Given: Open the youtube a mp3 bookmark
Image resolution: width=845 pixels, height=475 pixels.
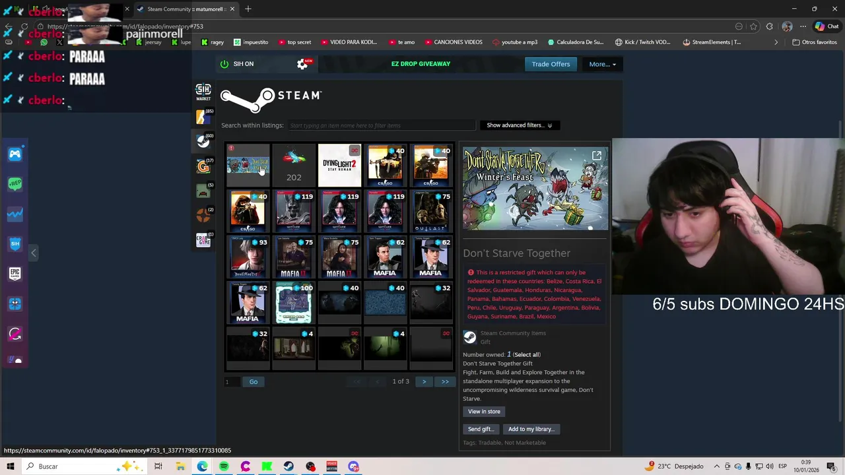Looking at the screenshot, I should click(x=514, y=42).
